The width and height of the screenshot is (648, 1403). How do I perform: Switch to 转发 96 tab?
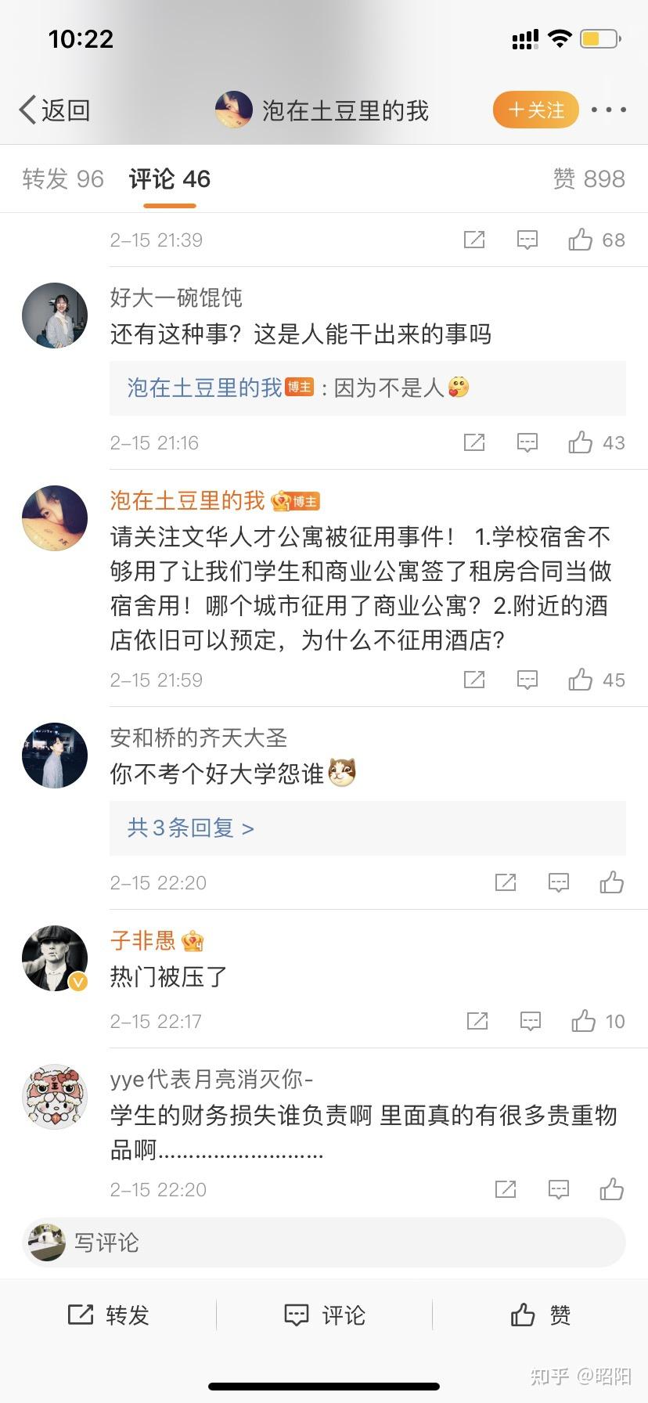pyautogui.click(x=63, y=179)
